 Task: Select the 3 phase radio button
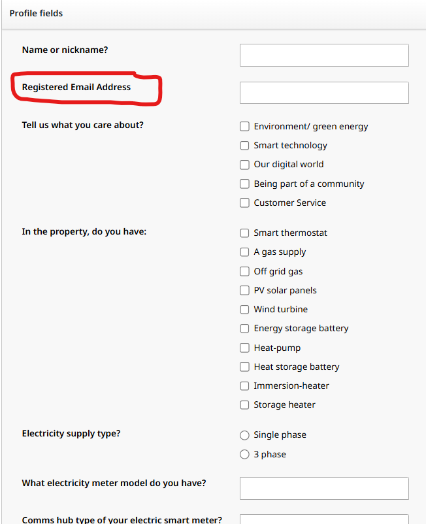pyautogui.click(x=244, y=455)
